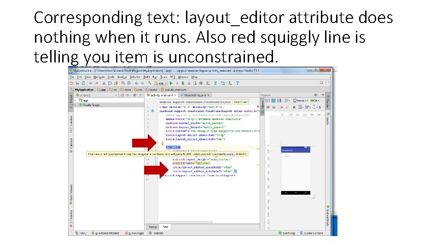Click the SDK Manager download icon
The height and width of the screenshot is (248, 442).
pyautogui.click(x=230, y=83)
